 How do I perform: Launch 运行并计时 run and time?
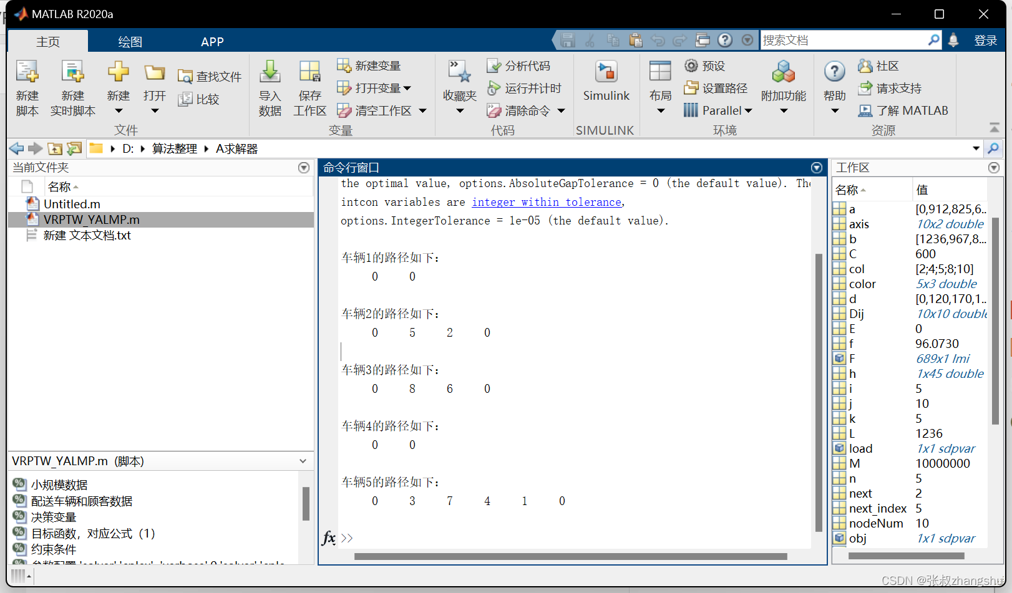tap(526, 88)
